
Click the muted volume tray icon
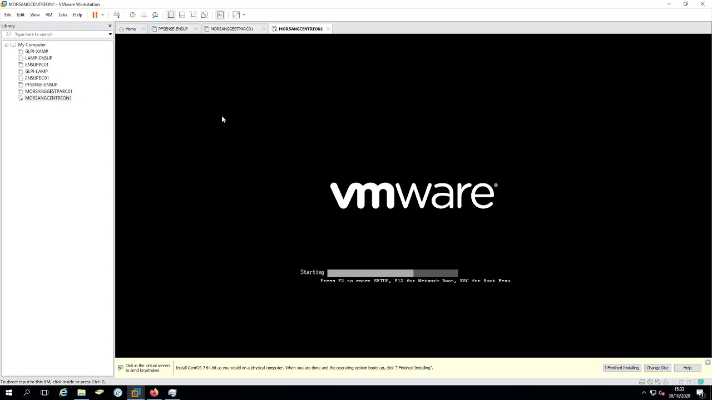661,393
